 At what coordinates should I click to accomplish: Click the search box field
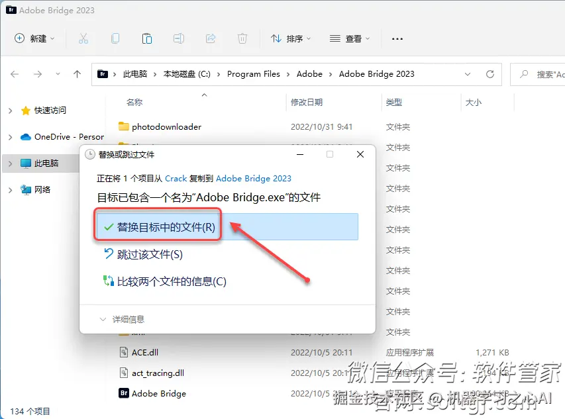point(538,75)
